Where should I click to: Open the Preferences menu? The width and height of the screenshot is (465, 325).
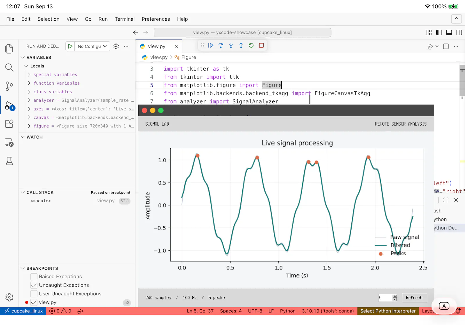tap(156, 19)
